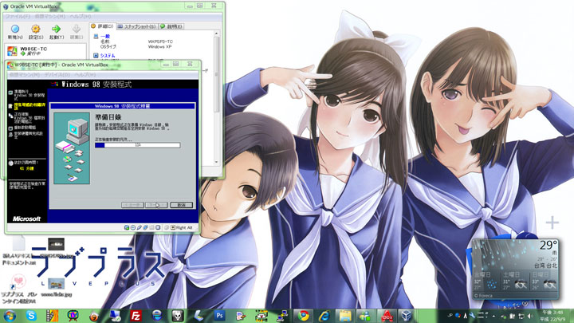The width and height of the screenshot is (574, 323).
Task: Click the General (一般) section heading link
Action: pos(105,36)
